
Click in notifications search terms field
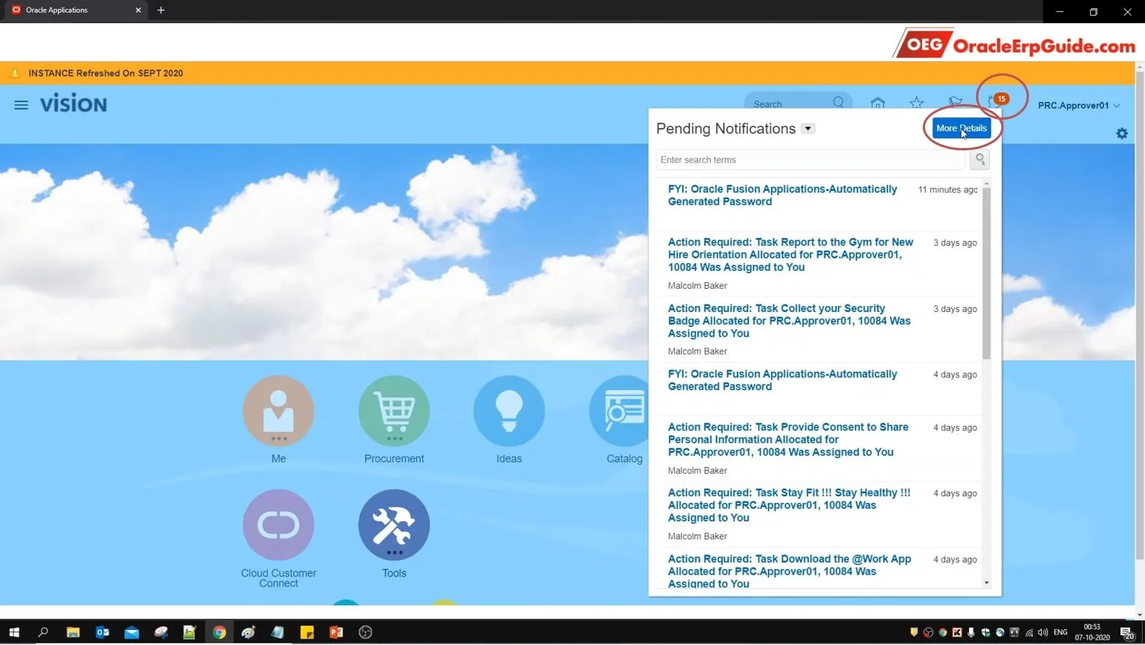click(810, 159)
